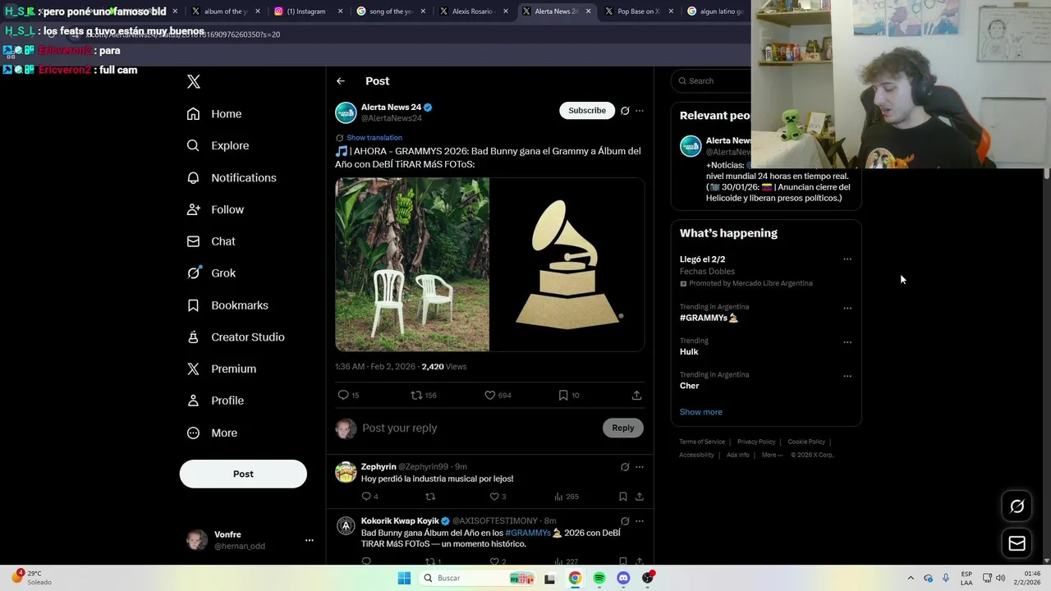This screenshot has height=591, width=1051.
Task: Open the three-dot menu on the main post
Action: point(640,111)
